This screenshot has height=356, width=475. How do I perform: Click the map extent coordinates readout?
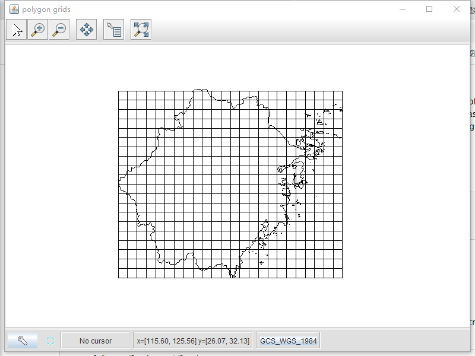pyautogui.click(x=193, y=341)
